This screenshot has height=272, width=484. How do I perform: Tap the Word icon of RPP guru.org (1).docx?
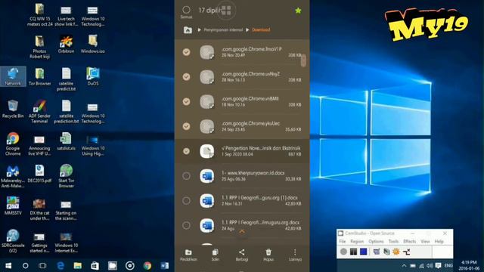pos(206,201)
